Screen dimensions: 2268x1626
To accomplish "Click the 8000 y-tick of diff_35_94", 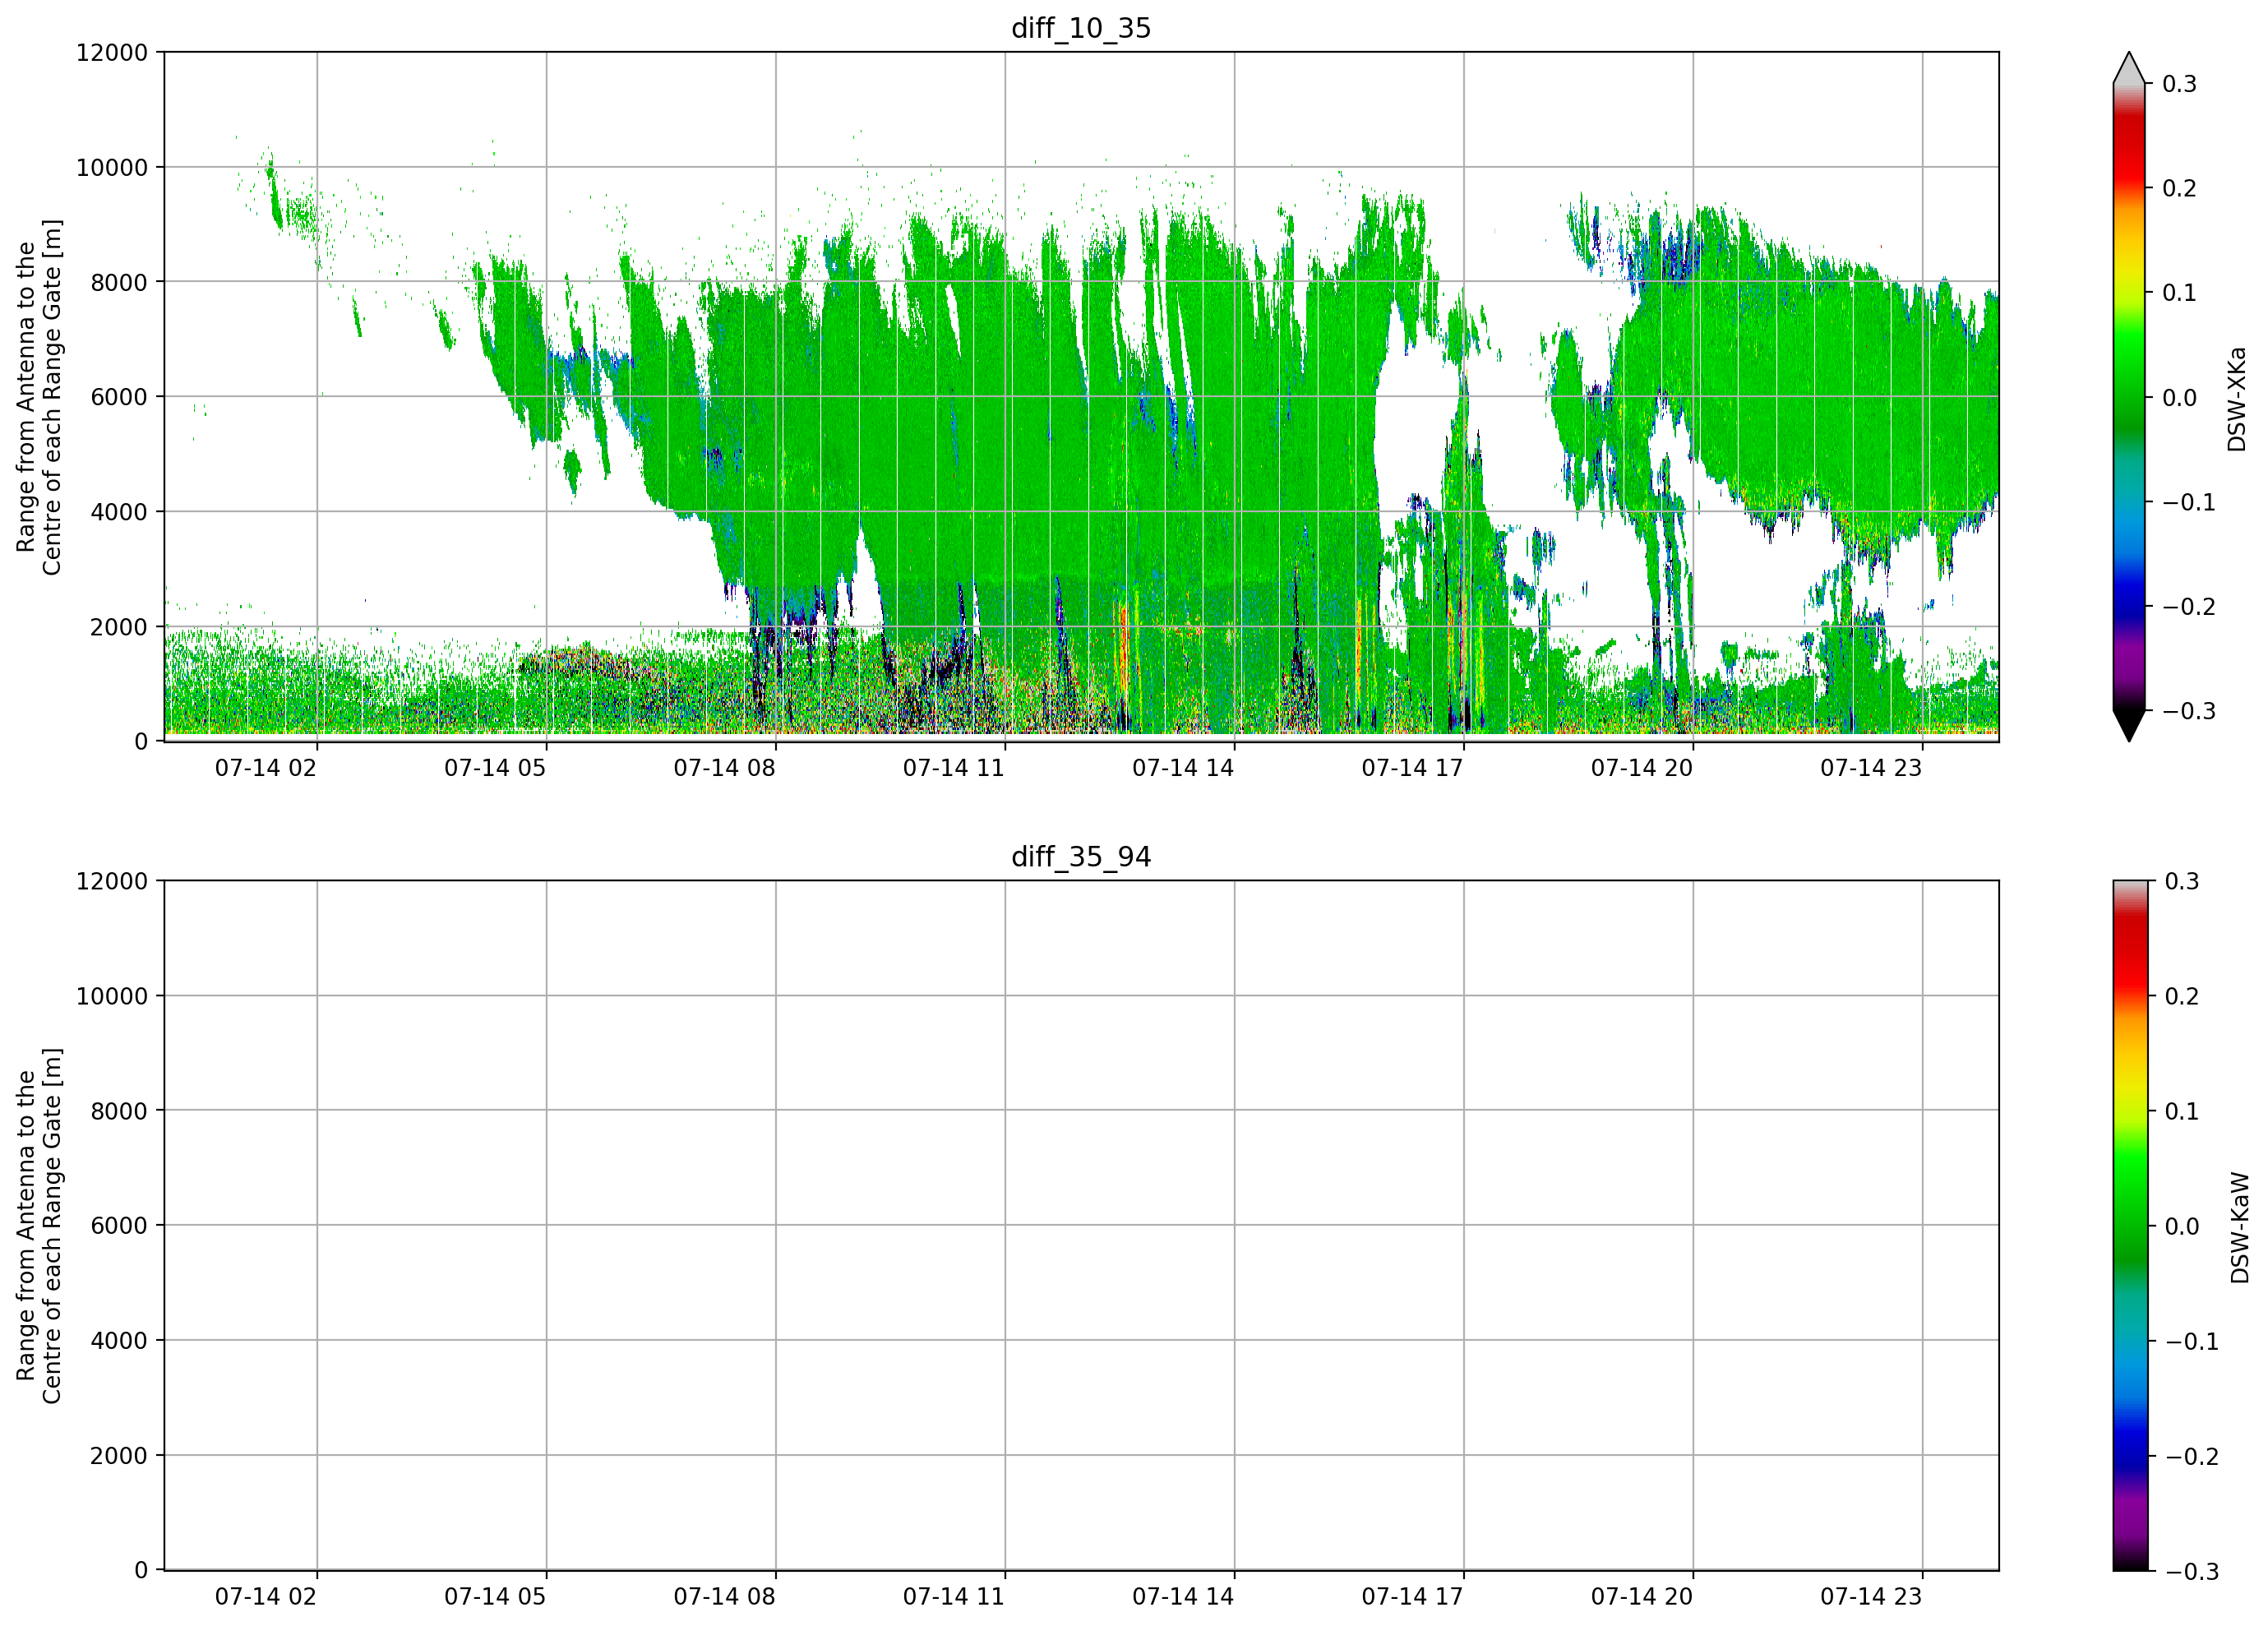I will click(x=119, y=1111).
